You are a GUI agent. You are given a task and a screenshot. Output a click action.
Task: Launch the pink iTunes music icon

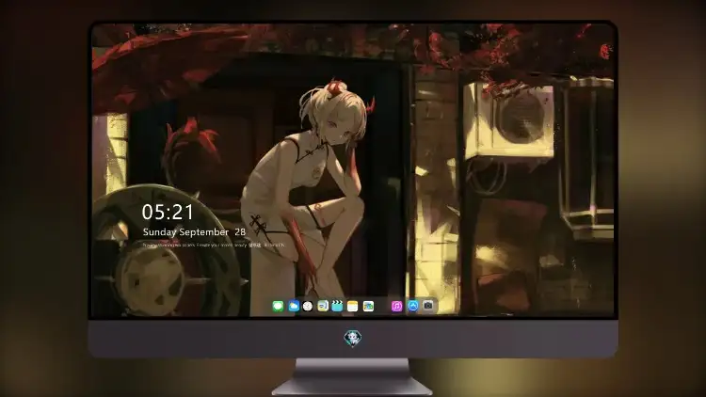coord(396,306)
